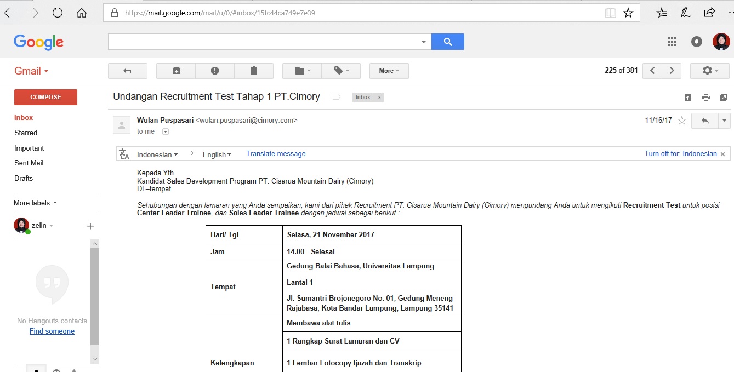Return to inbox with back-arrow button

pyautogui.click(x=128, y=71)
